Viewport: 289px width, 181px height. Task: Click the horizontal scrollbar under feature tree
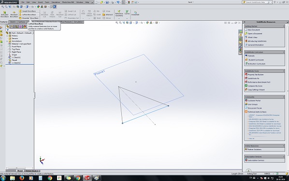click(x=19, y=168)
